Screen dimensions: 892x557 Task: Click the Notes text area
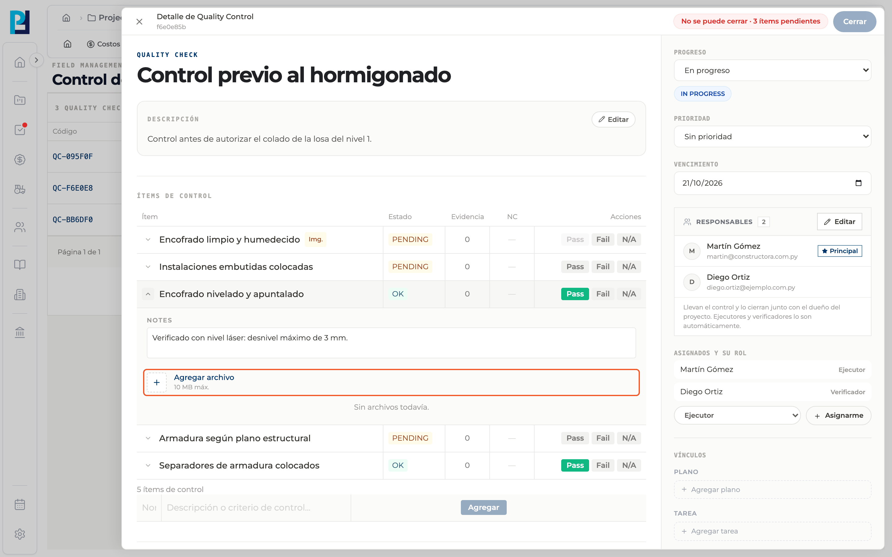click(391, 343)
